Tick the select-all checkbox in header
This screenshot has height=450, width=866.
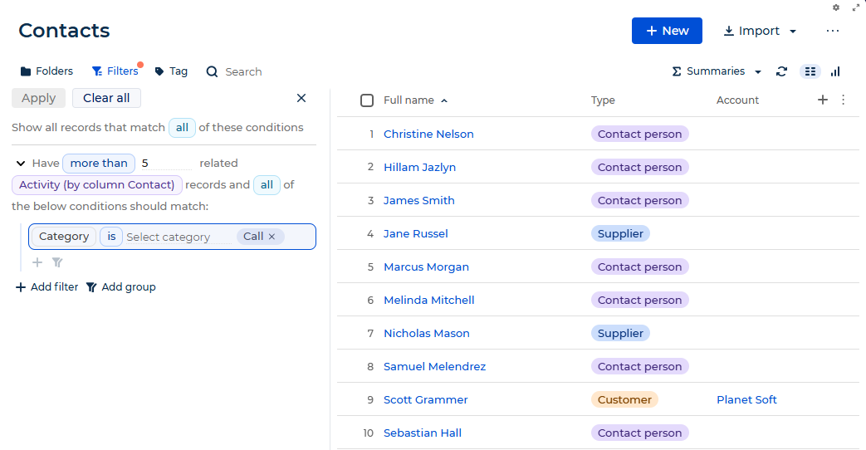click(367, 100)
